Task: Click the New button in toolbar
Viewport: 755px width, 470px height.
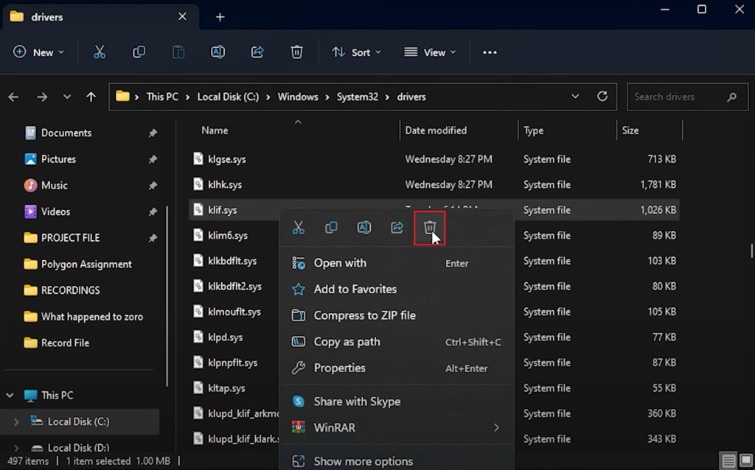Action: click(x=39, y=52)
